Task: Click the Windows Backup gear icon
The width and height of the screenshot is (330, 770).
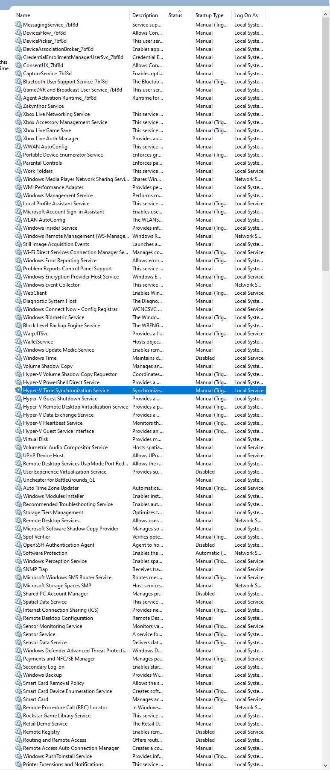Action: pos(19,675)
